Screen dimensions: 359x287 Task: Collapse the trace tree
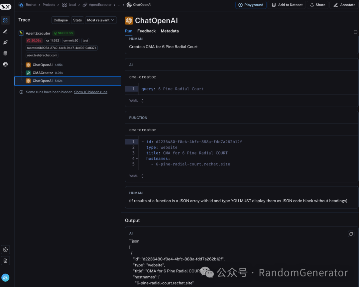61,20
